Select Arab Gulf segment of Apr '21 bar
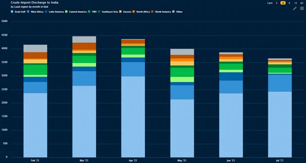Screen dimensions: 306x163 coord(133,117)
